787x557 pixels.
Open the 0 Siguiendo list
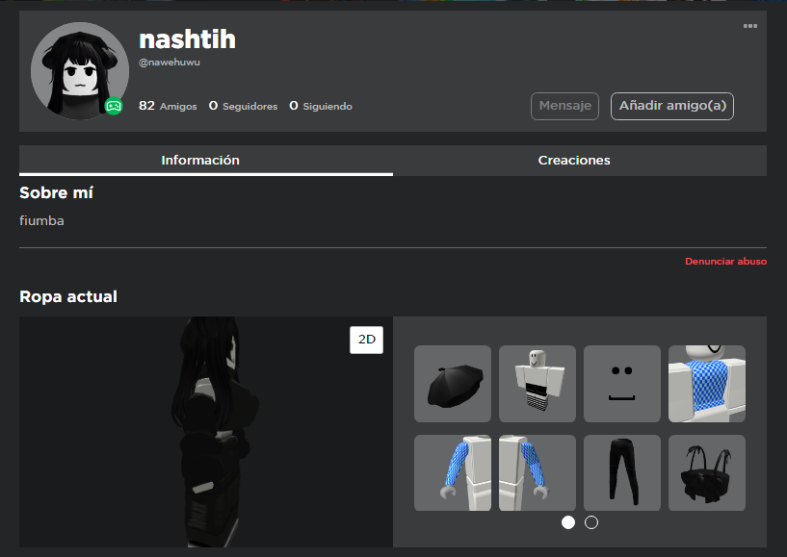[321, 106]
